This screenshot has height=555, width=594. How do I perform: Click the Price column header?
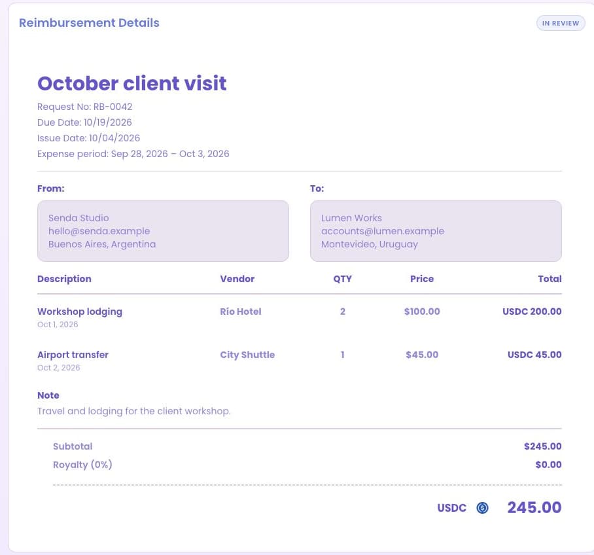422,279
